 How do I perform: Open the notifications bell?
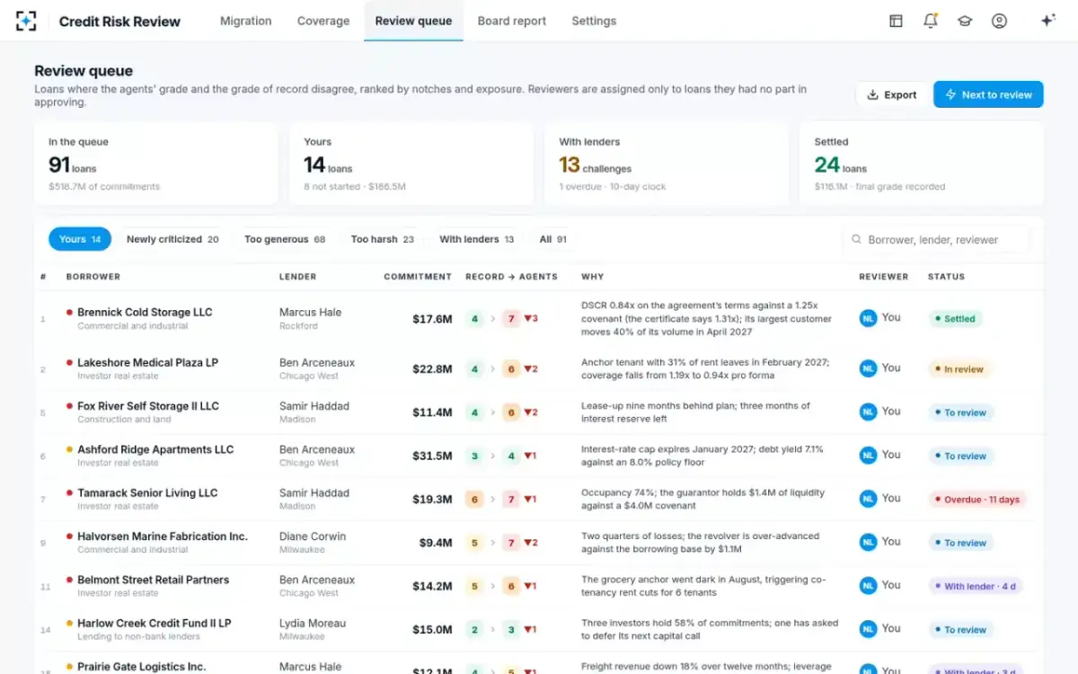click(x=931, y=21)
